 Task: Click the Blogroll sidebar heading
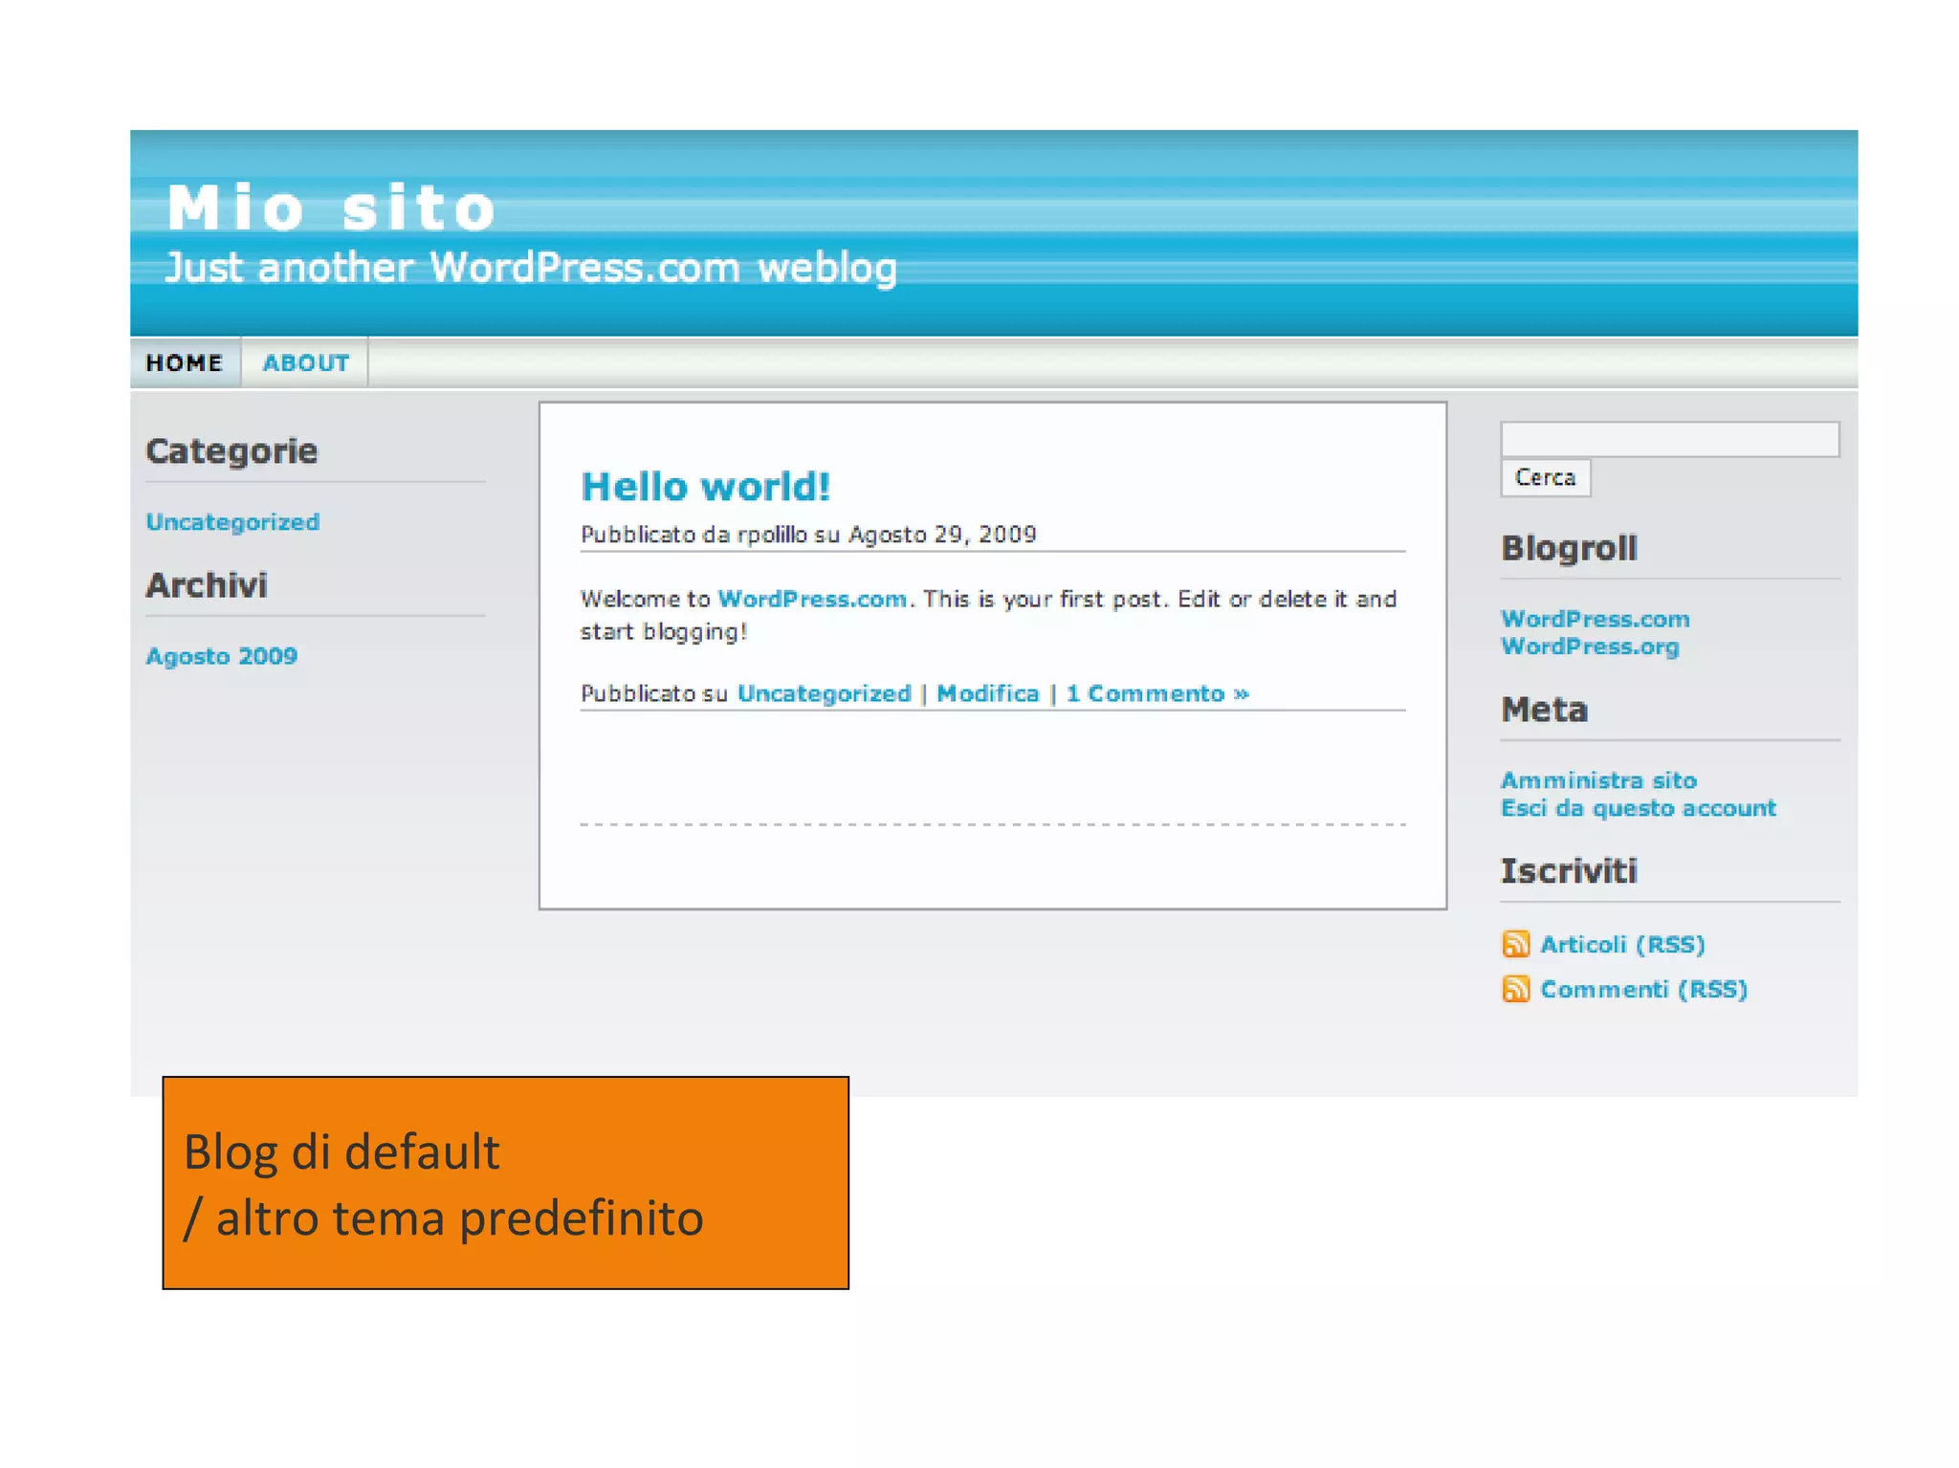1569,548
